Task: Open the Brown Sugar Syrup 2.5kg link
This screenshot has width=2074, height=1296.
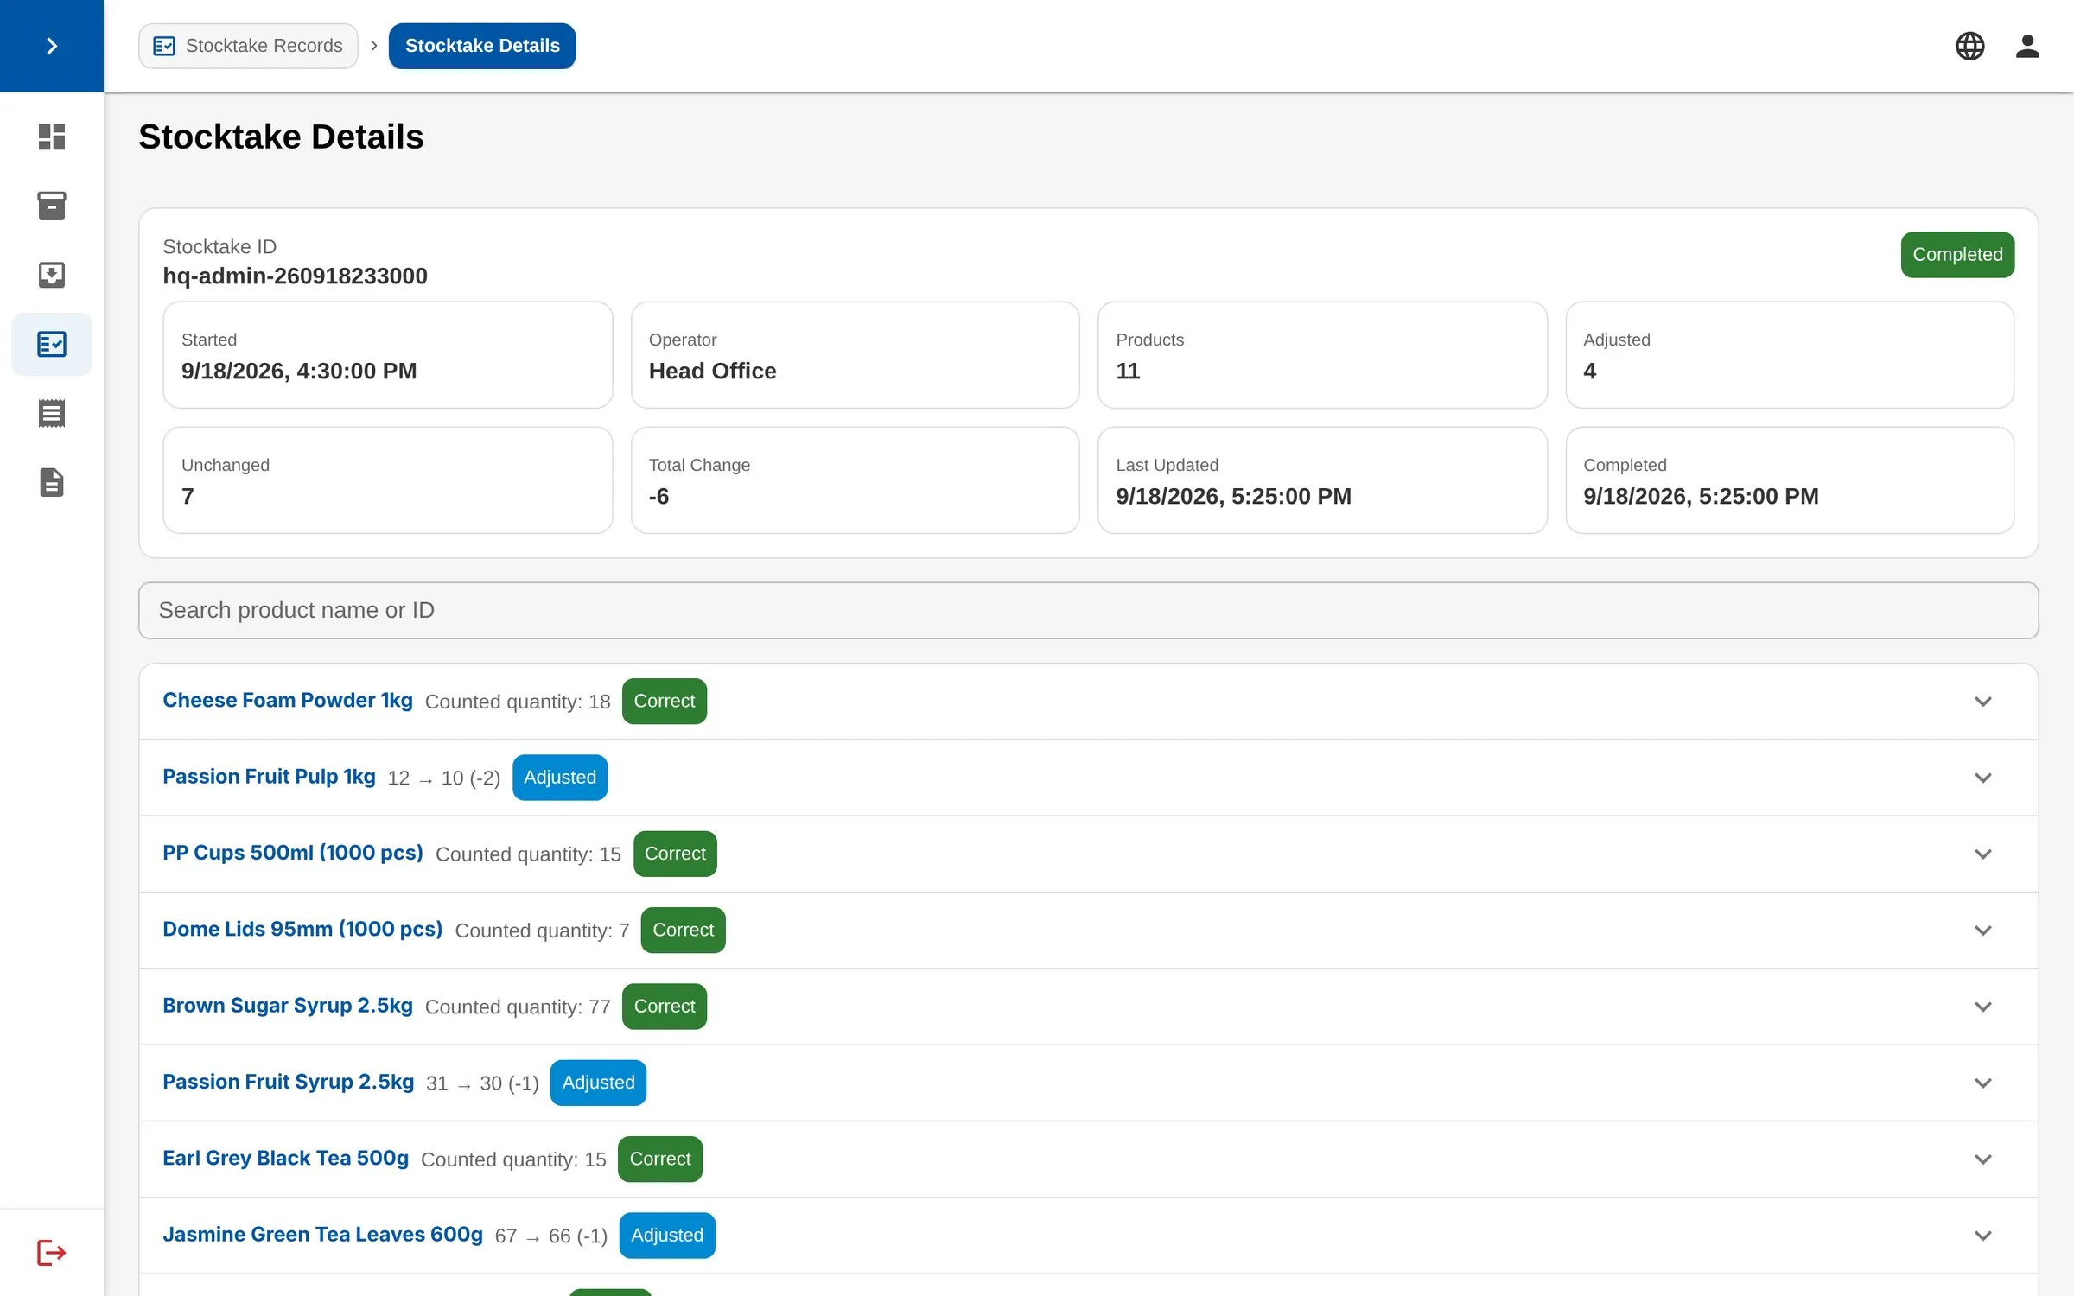Action: (x=288, y=1006)
